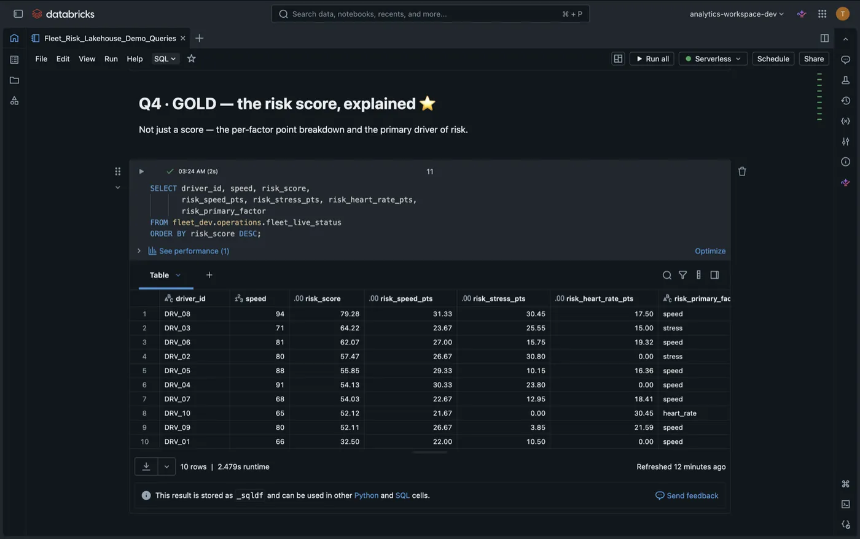Click the search data, notebooks, recents field

pyautogui.click(x=431, y=14)
